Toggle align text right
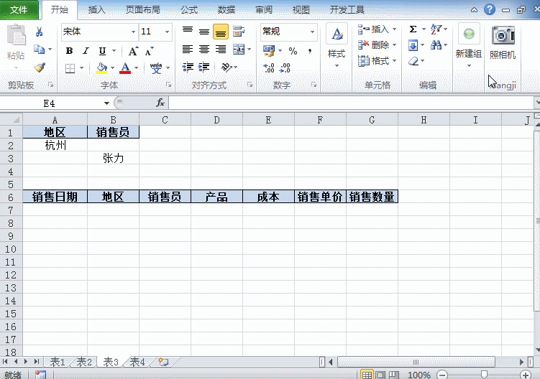 pyautogui.click(x=221, y=50)
